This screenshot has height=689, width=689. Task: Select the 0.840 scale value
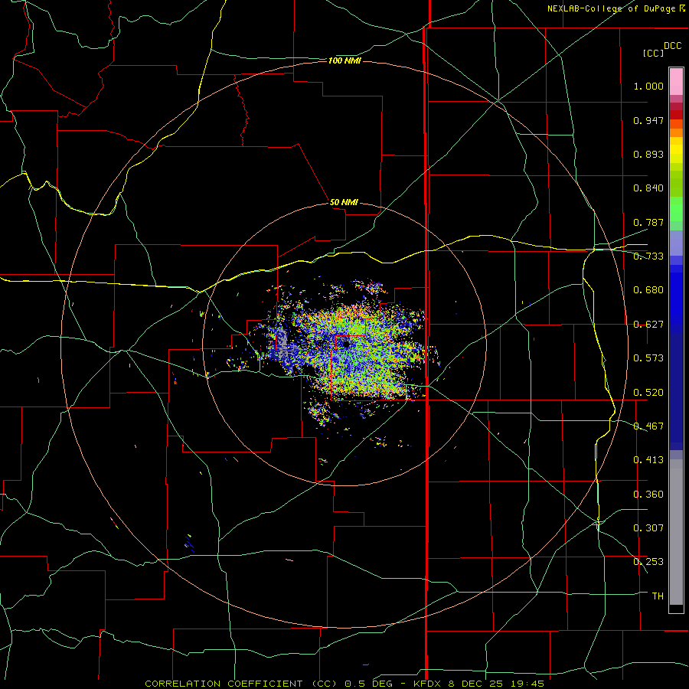click(x=648, y=188)
